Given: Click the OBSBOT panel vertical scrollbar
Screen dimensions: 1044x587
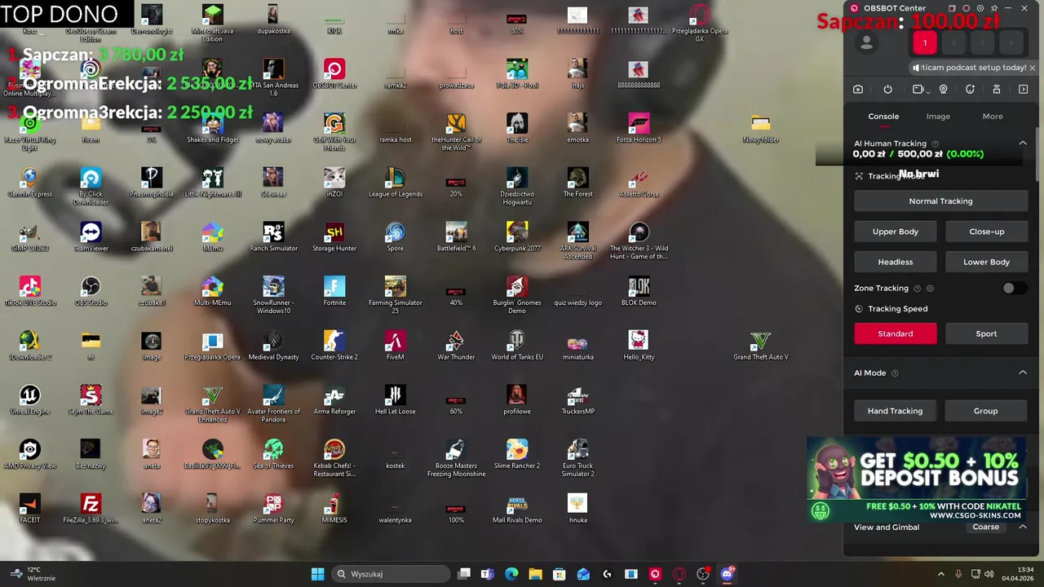Looking at the screenshot, I should point(1037,155).
